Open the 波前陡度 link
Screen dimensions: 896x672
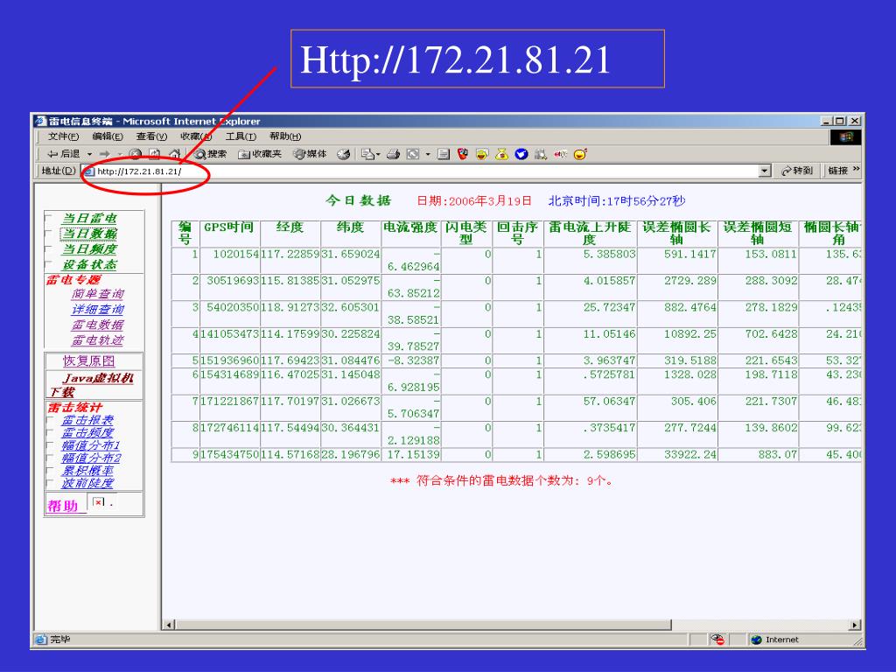[87, 483]
